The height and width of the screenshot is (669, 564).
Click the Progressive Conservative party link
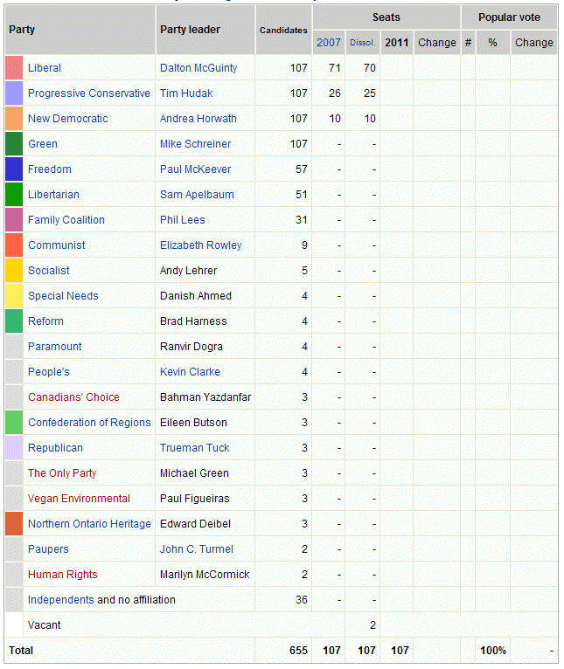[x=89, y=93]
